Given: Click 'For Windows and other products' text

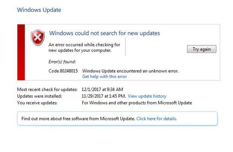Looking at the screenshot, I should (x=137, y=103).
